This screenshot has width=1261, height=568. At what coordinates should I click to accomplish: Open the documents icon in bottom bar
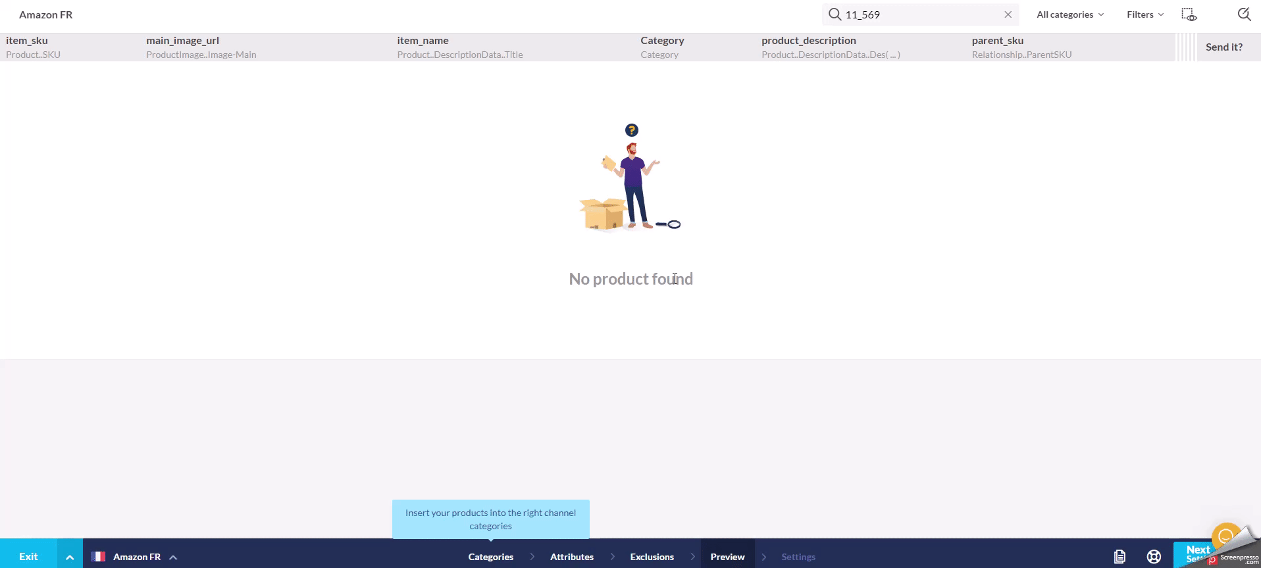(1119, 556)
